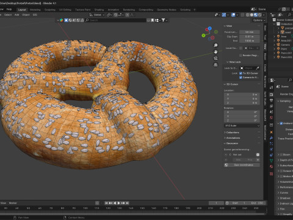Select the Camera object in outliner
Screen dimensions: 293x220
click(285, 45)
